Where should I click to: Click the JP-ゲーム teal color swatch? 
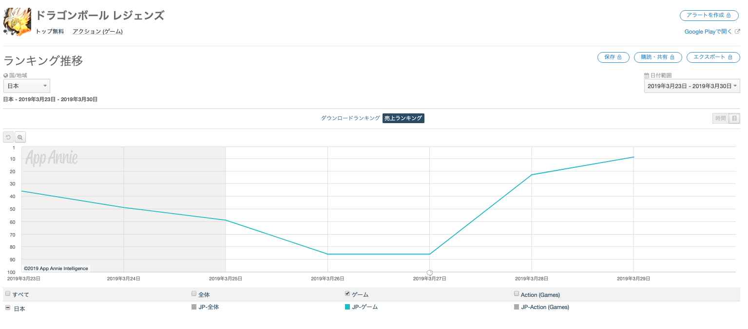pos(347,307)
